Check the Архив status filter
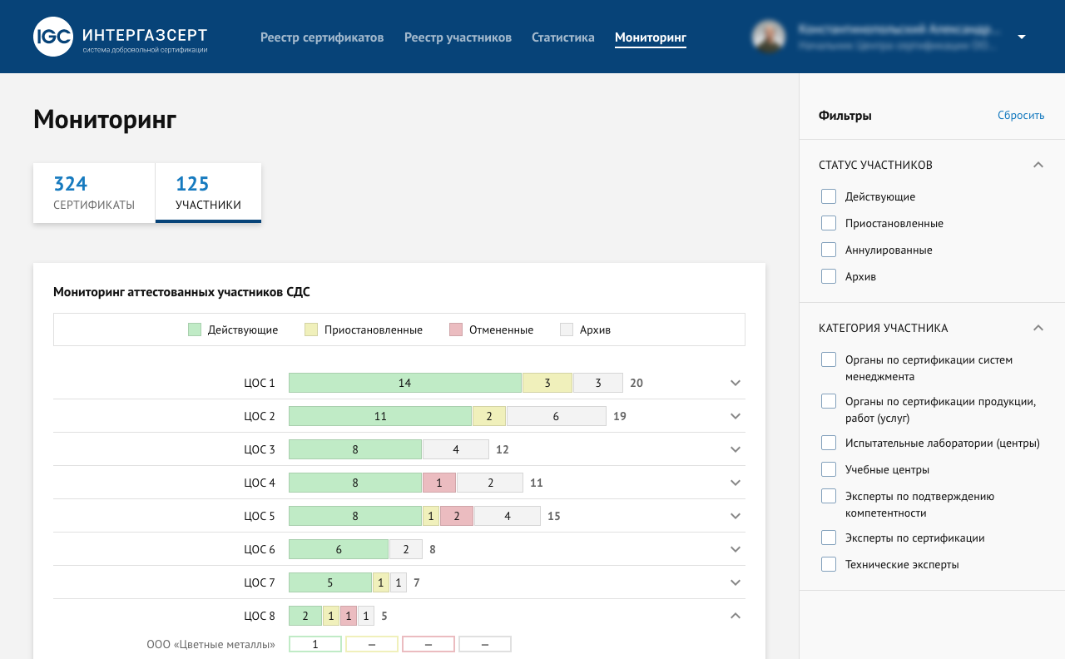The image size is (1065, 659). point(829,276)
